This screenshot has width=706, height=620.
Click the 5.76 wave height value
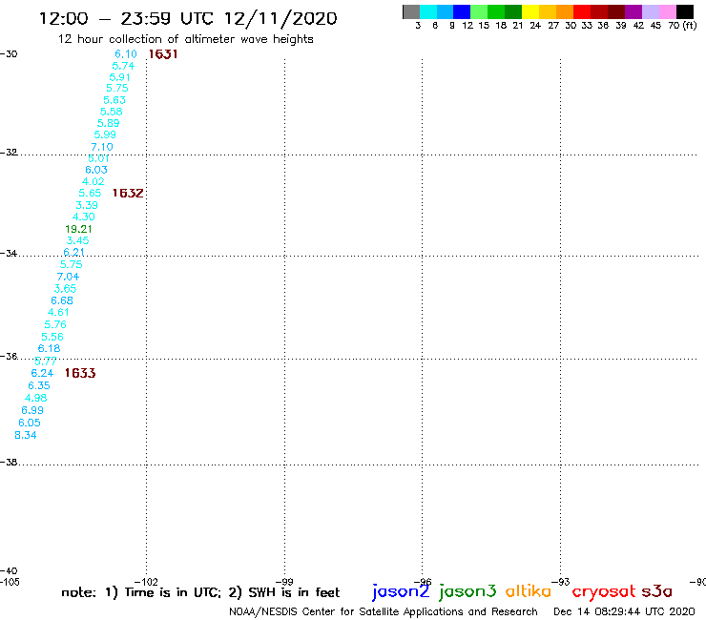click(x=55, y=324)
